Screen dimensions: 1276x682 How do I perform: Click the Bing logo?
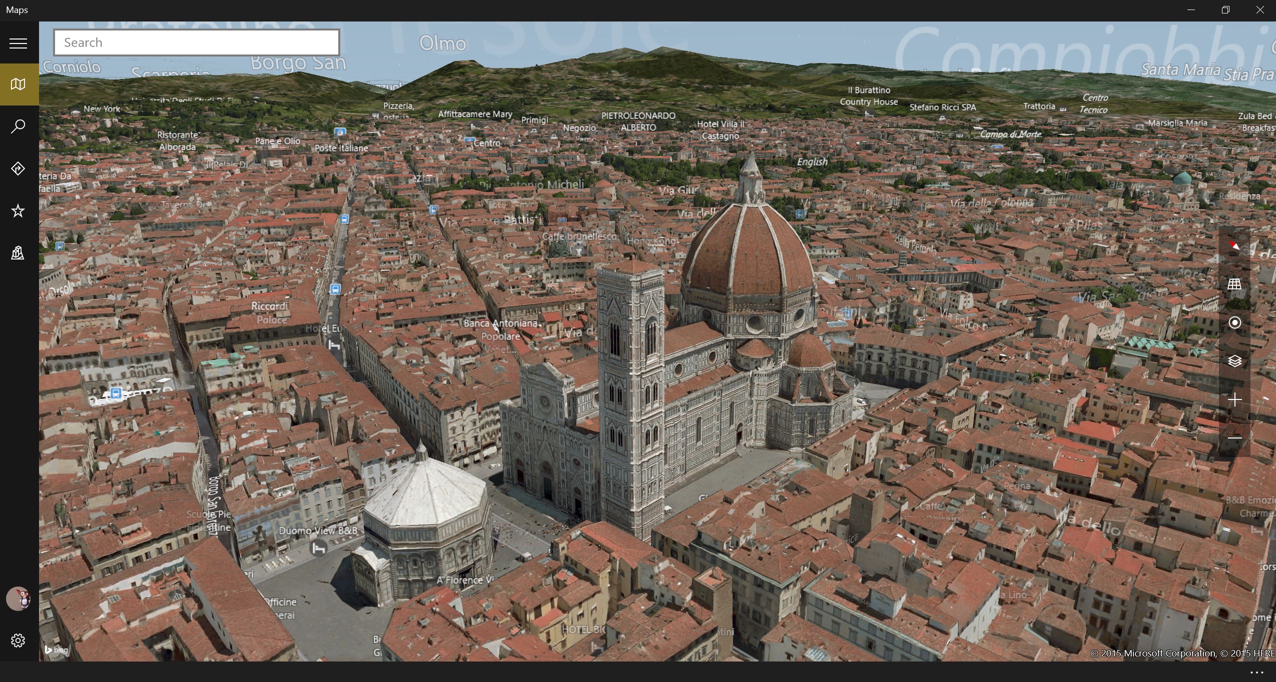click(56, 650)
